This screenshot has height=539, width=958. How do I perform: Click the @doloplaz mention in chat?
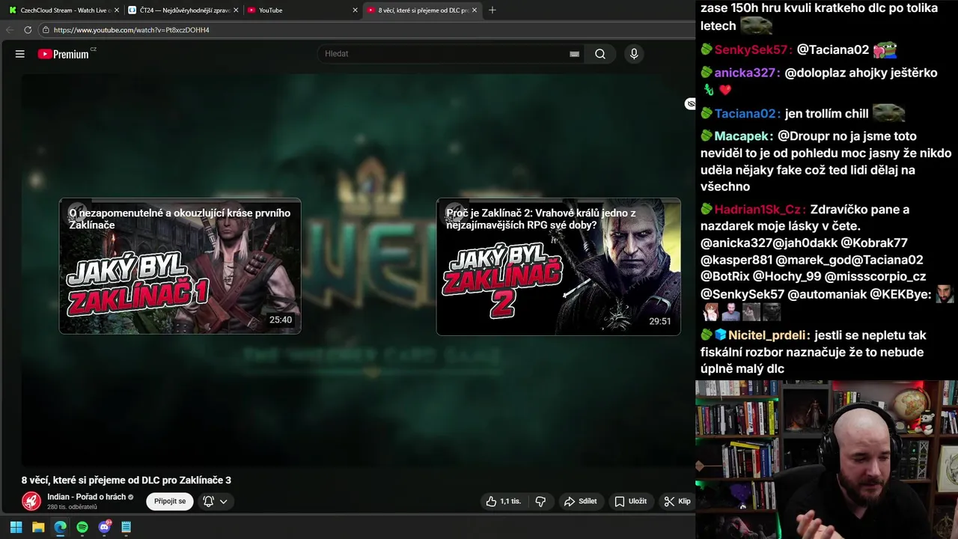817,73
